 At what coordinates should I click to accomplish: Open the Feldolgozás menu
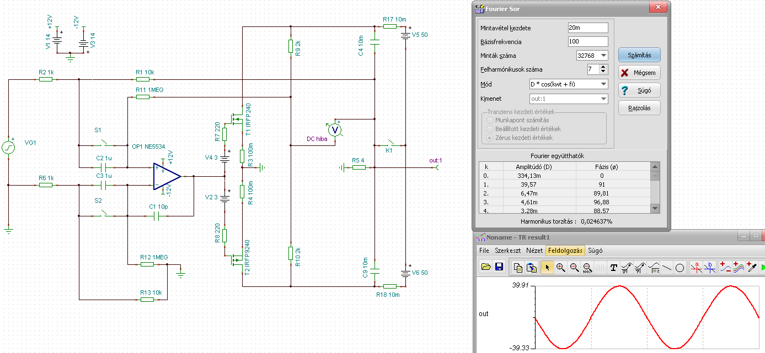[565, 250]
